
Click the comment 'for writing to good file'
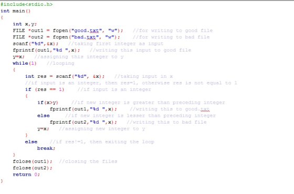pos(173,30)
